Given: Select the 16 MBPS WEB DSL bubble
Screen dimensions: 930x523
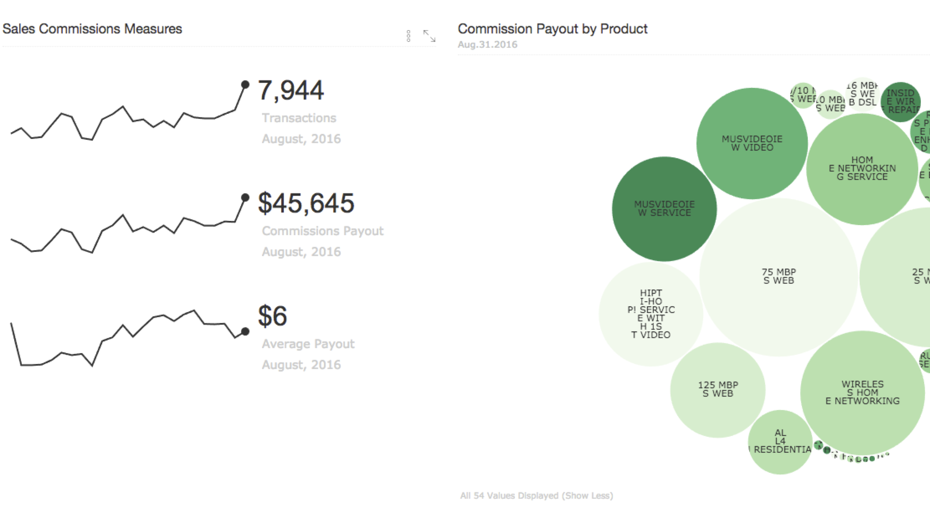Looking at the screenshot, I should pyautogui.click(x=862, y=94).
